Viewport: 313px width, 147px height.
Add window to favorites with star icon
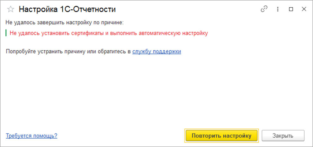click(x=11, y=9)
